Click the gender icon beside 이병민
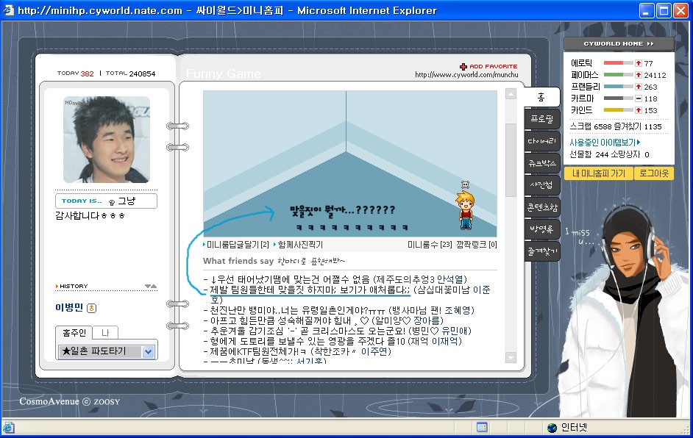This screenshot has width=693, height=438. tap(91, 308)
